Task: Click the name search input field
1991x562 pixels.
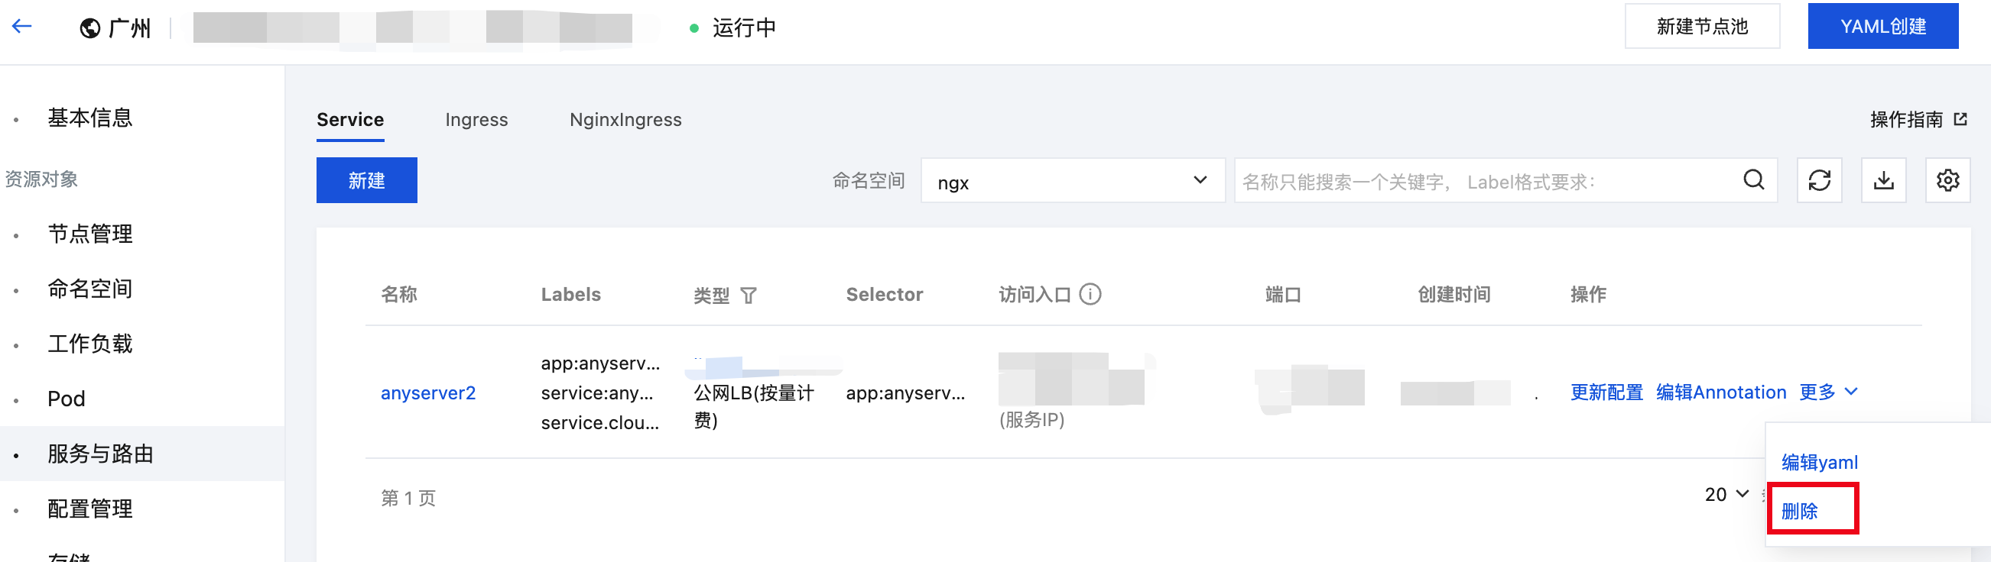Action: tap(1488, 181)
